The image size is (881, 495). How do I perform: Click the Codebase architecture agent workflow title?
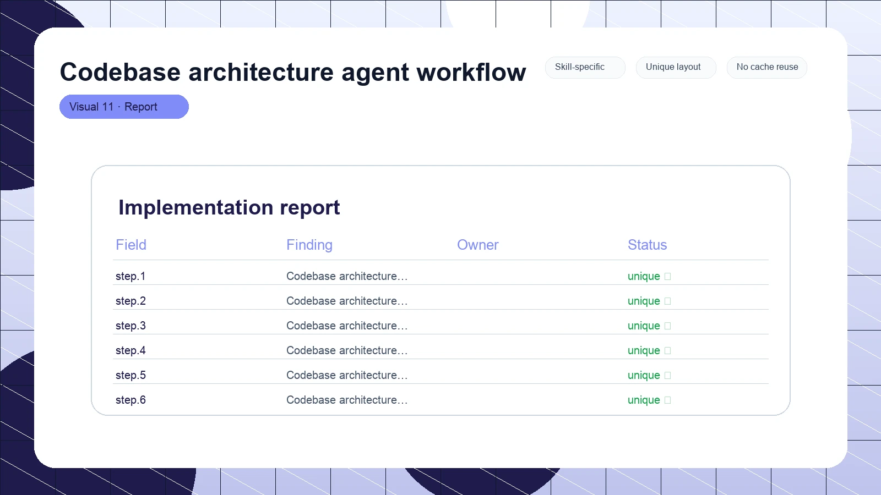coord(293,72)
